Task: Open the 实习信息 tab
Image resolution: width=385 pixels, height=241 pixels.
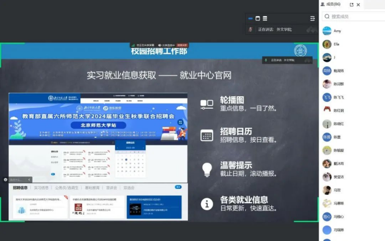Action: coord(41,188)
